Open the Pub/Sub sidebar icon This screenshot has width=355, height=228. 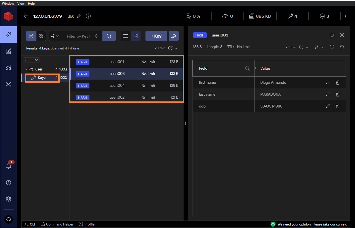(x=8, y=84)
